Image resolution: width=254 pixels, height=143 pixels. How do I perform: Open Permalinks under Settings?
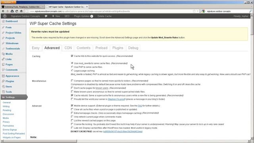tap(8, 126)
